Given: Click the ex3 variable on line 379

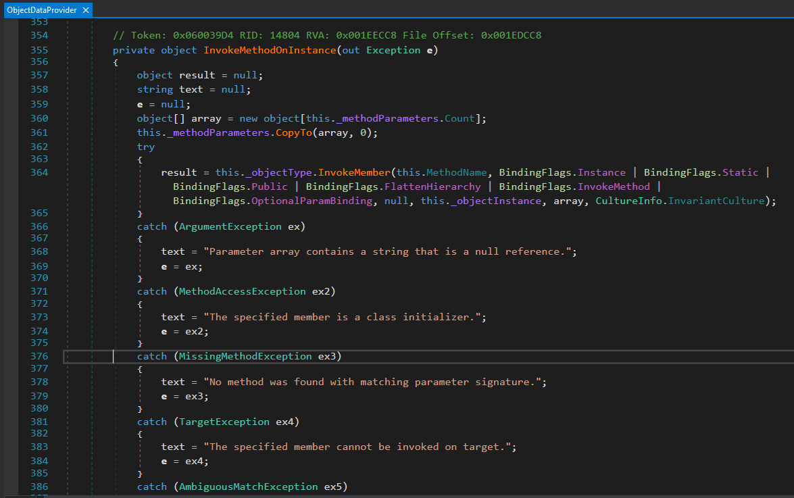Looking at the screenshot, I should click(x=194, y=396).
